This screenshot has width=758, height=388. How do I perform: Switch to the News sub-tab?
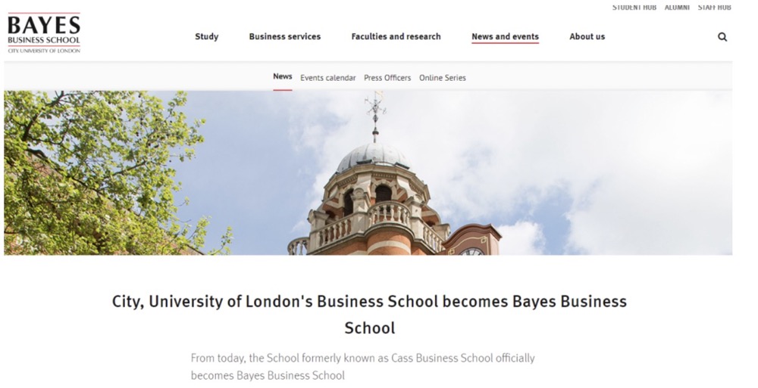(x=282, y=76)
